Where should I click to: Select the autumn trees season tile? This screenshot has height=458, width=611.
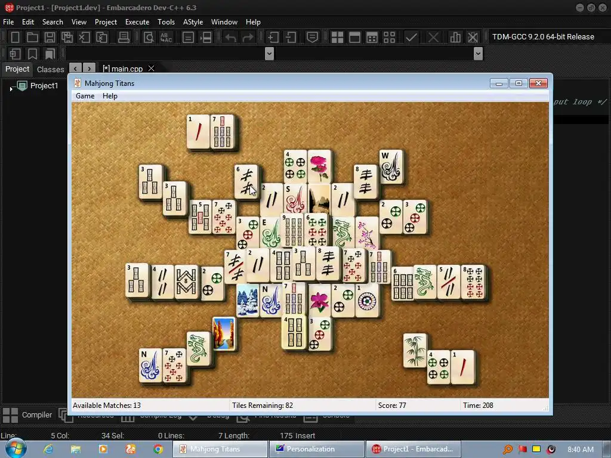click(224, 334)
